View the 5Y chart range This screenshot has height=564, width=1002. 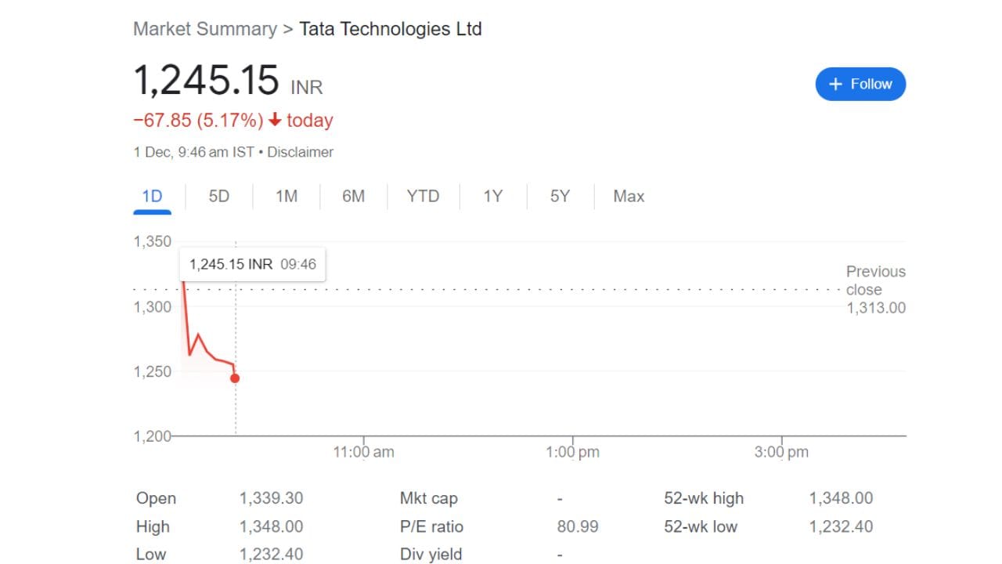point(560,197)
